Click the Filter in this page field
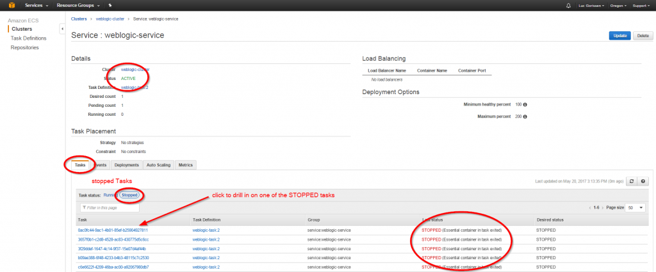Image resolution: width=656 pixels, height=272 pixels. [110, 208]
